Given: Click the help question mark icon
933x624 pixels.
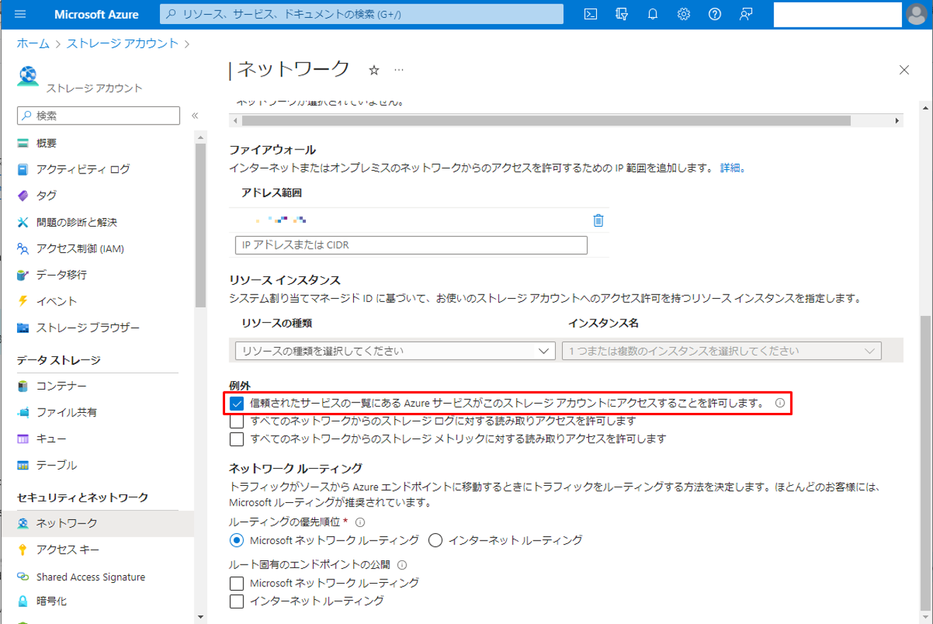Looking at the screenshot, I should click(x=715, y=14).
